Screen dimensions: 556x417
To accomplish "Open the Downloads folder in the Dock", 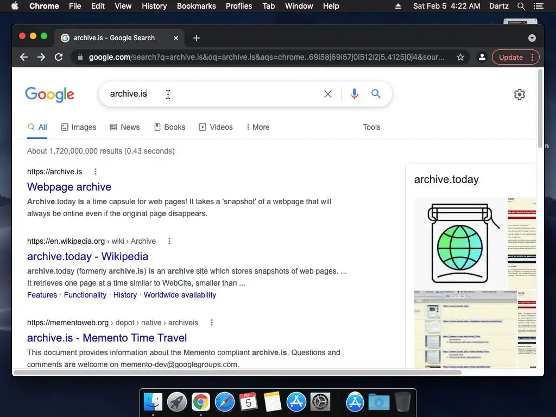I will click(x=378, y=402).
